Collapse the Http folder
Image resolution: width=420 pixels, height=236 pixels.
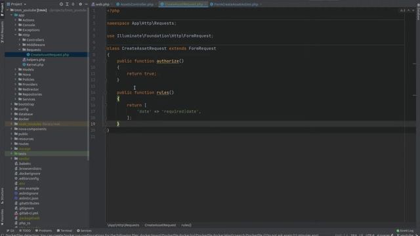point(15,35)
